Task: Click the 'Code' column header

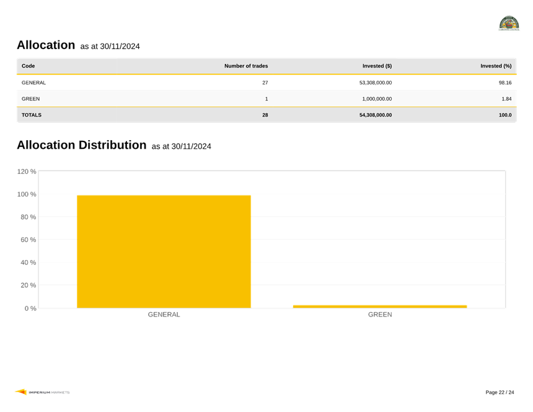Action: click(x=29, y=66)
